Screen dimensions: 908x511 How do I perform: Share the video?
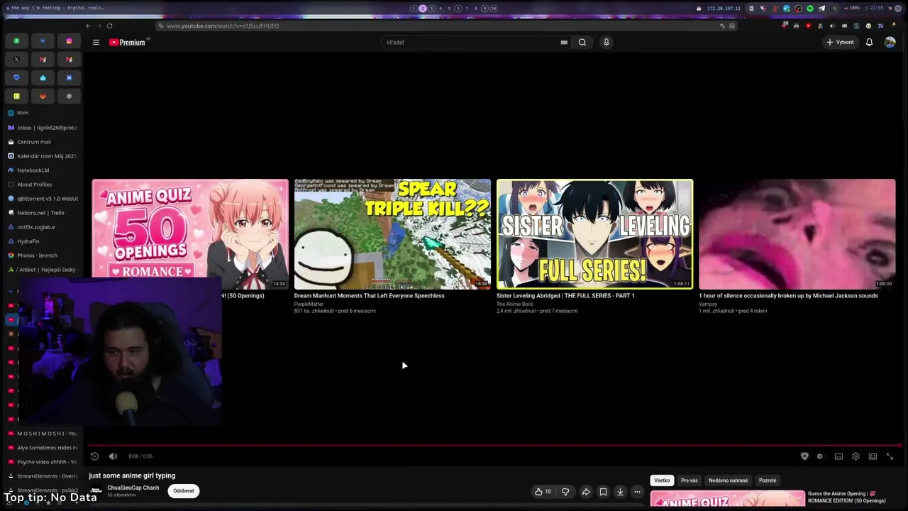[586, 491]
